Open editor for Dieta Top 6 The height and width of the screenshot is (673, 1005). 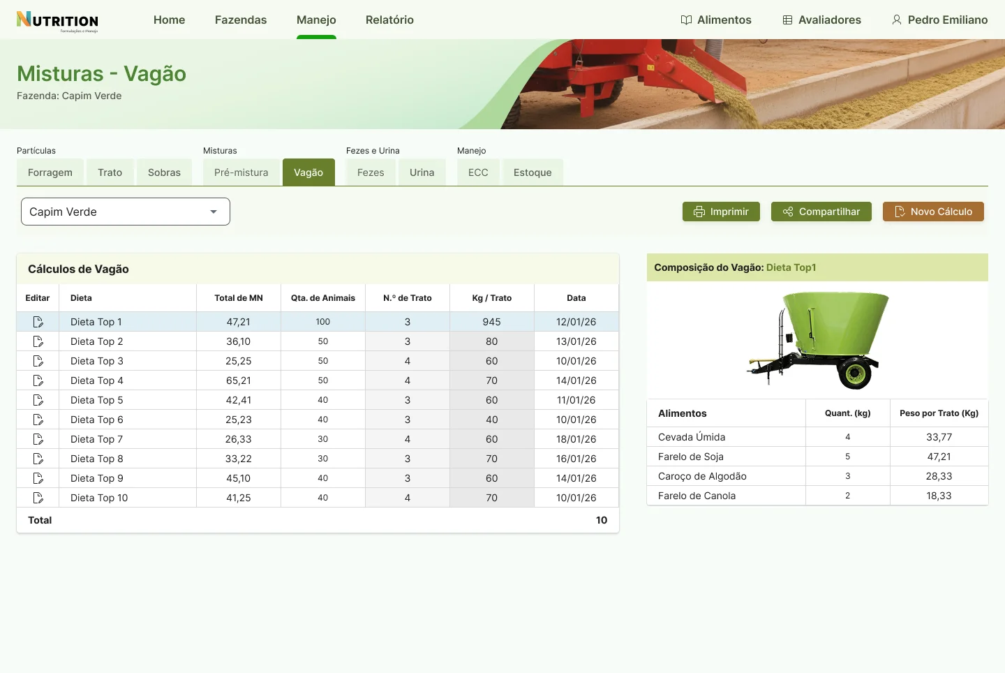tap(38, 420)
